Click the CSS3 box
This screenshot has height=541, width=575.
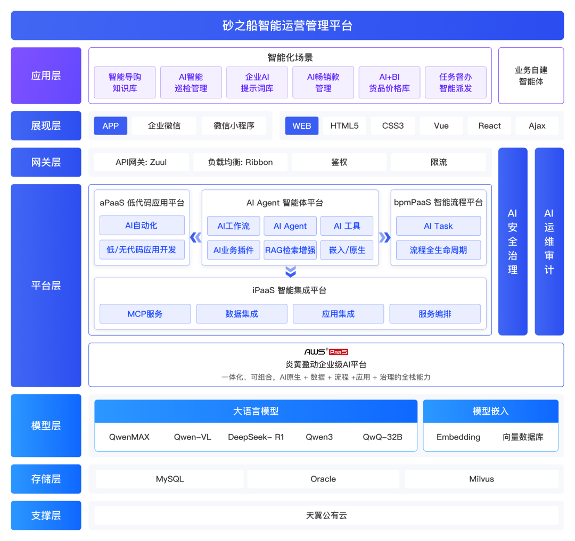pyautogui.click(x=393, y=126)
